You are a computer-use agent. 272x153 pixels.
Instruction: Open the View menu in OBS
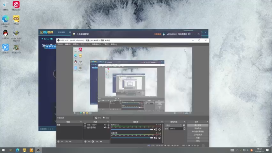pos(75,45)
